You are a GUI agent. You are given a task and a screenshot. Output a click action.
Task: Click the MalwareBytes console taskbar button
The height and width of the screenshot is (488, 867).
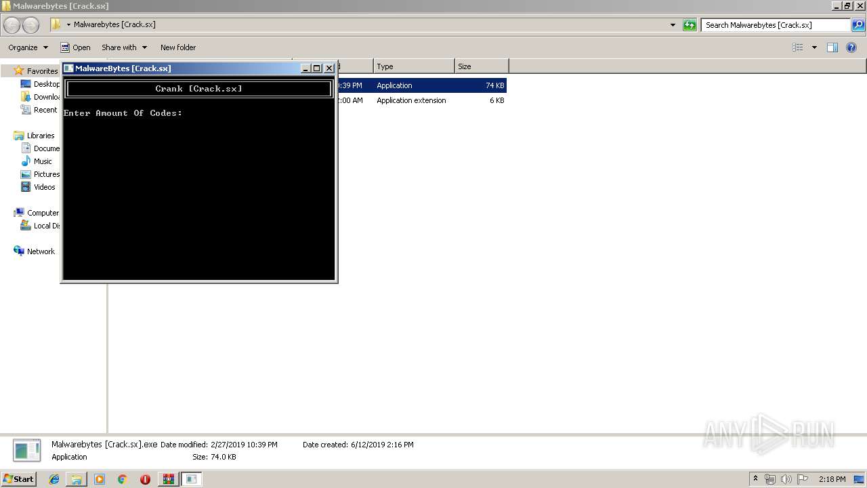[192, 479]
